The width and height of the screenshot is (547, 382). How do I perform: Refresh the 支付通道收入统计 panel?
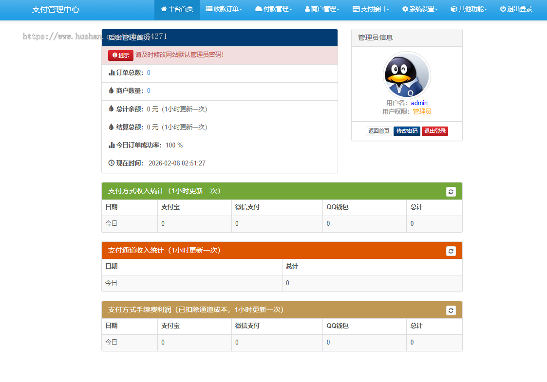pos(451,251)
